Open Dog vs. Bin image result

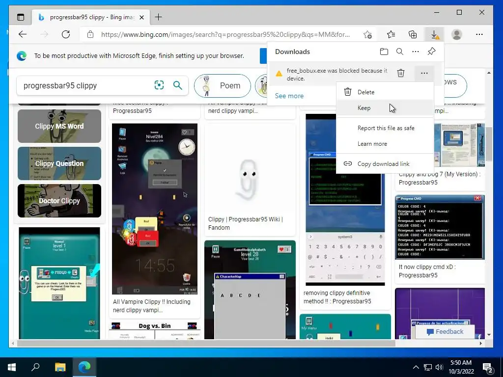pos(155,330)
